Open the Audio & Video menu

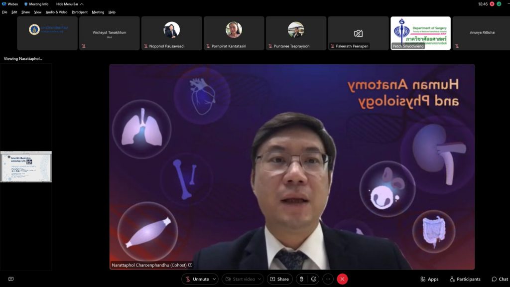tap(56, 12)
